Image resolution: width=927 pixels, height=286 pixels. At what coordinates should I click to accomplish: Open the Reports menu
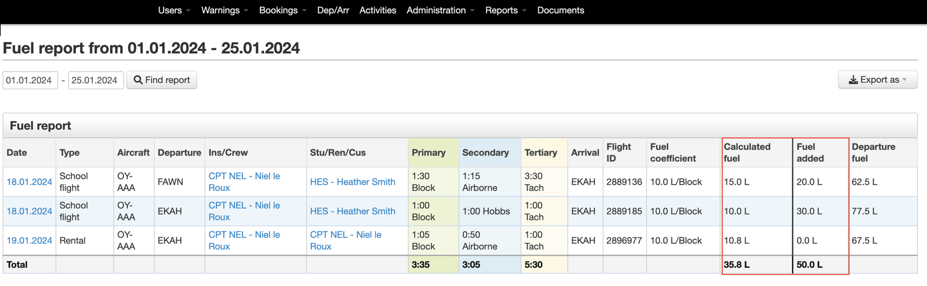coord(505,10)
